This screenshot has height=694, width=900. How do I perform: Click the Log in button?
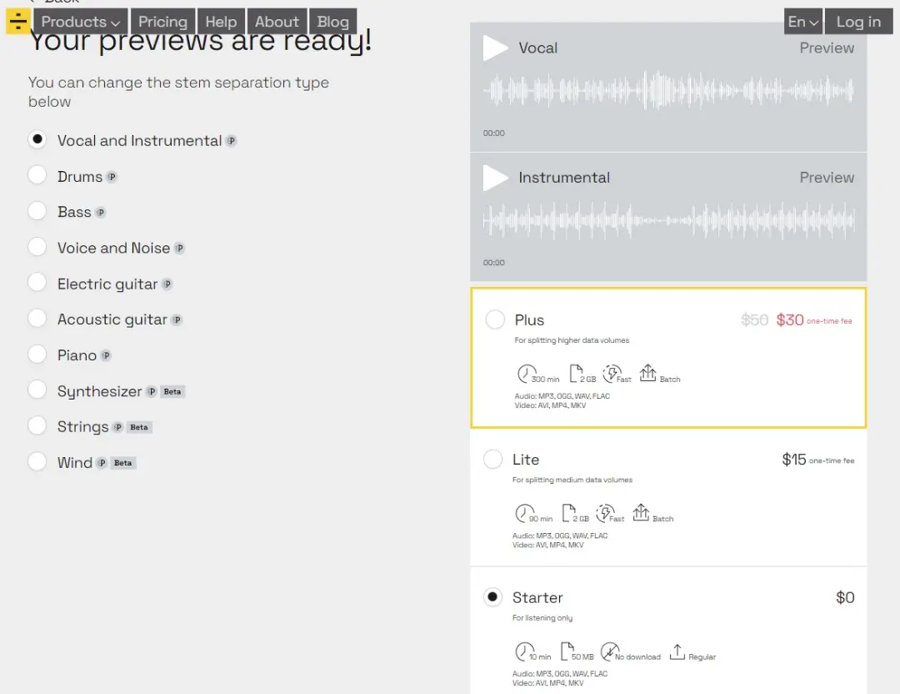pos(858,22)
